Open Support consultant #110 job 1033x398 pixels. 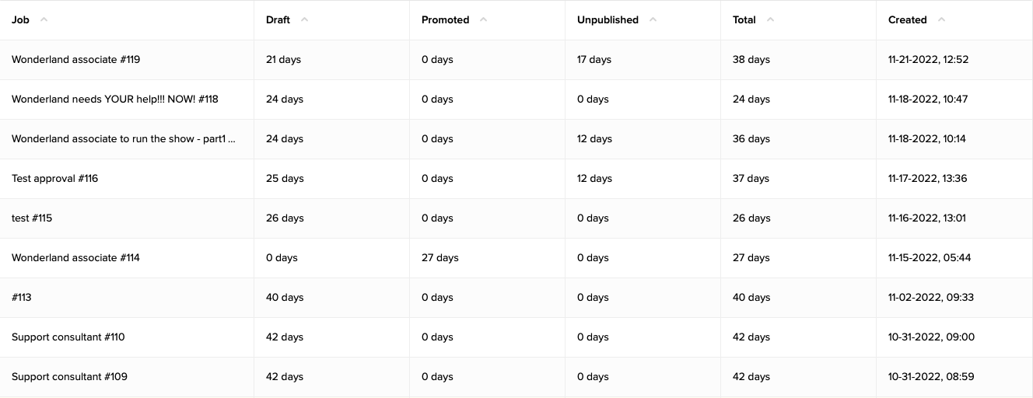point(68,337)
